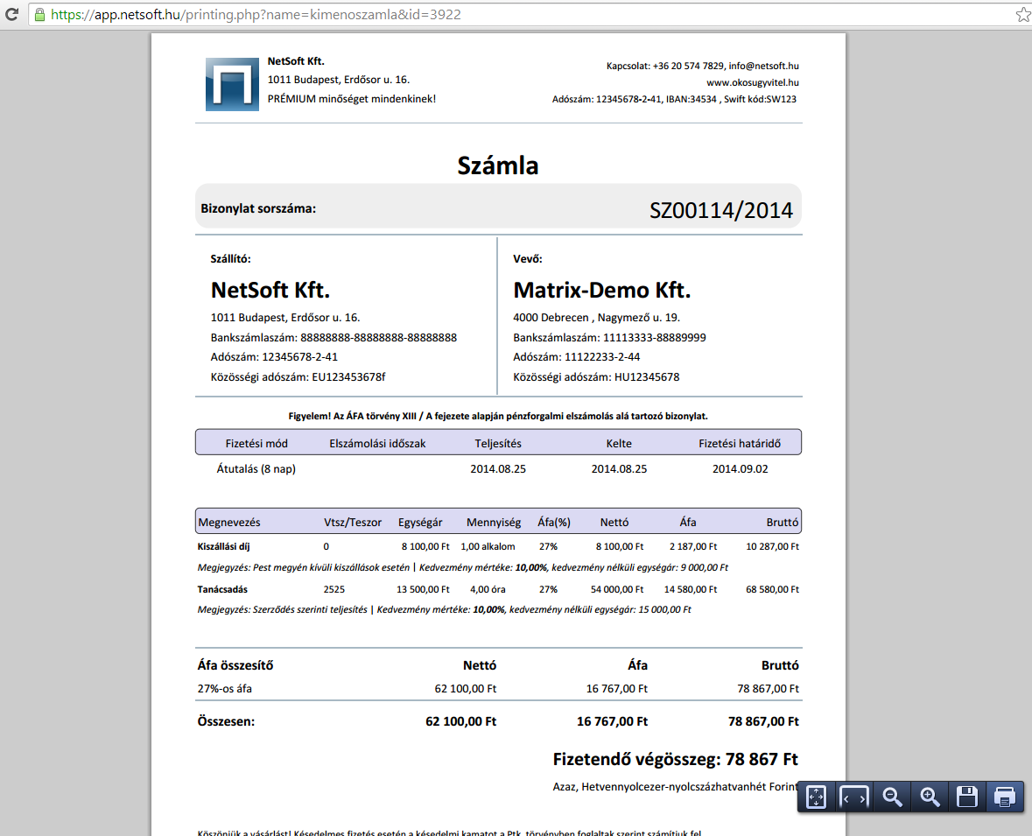Zoom out of the invoice document

tap(892, 797)
